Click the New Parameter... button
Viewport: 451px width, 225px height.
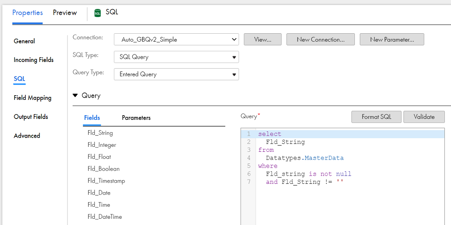pos(392,40)
